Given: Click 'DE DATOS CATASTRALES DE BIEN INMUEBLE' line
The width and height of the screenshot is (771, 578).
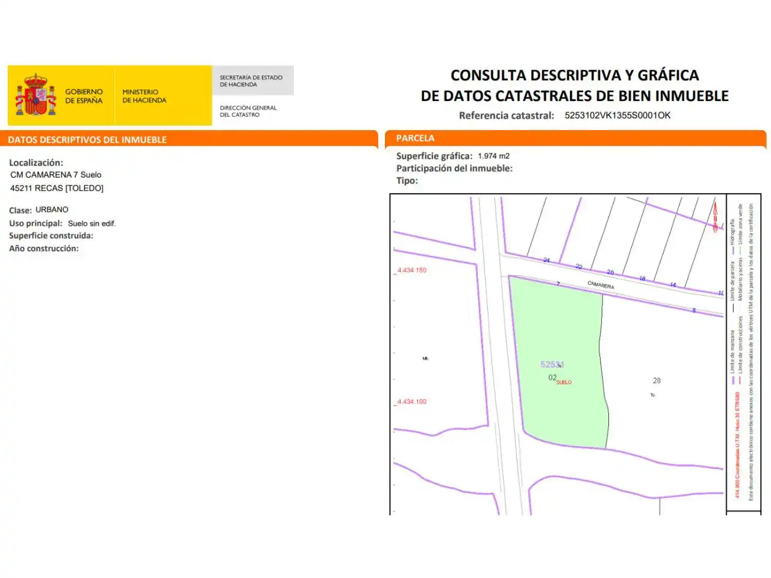Looking at the screenshot, I should tap(575, 96).
